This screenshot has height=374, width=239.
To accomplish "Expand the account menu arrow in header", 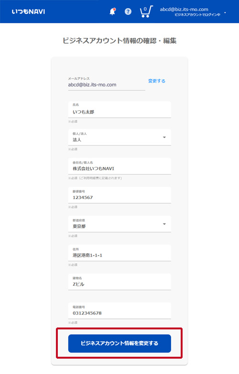I will pos(225,12).
